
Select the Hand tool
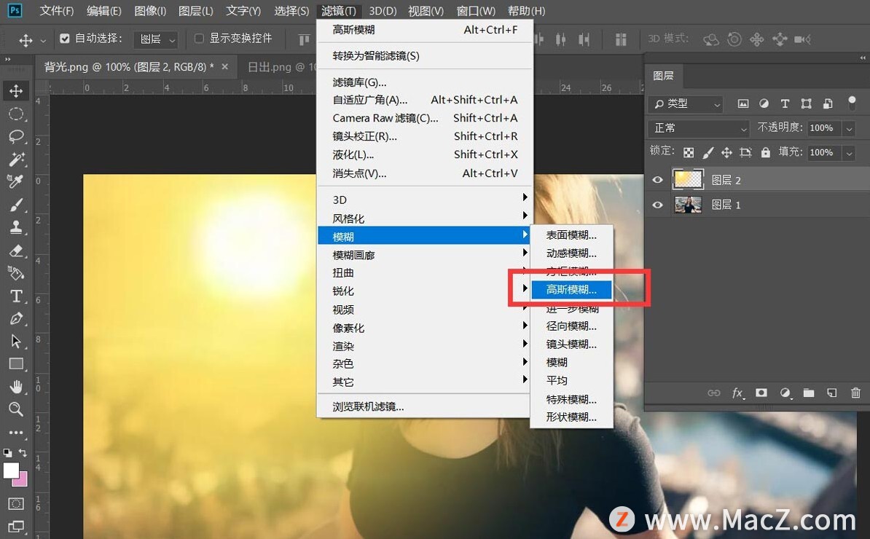(x=16, y=387)
